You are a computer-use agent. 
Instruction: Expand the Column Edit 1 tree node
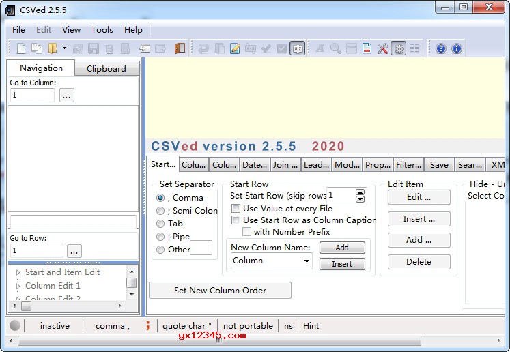(18, 286)
